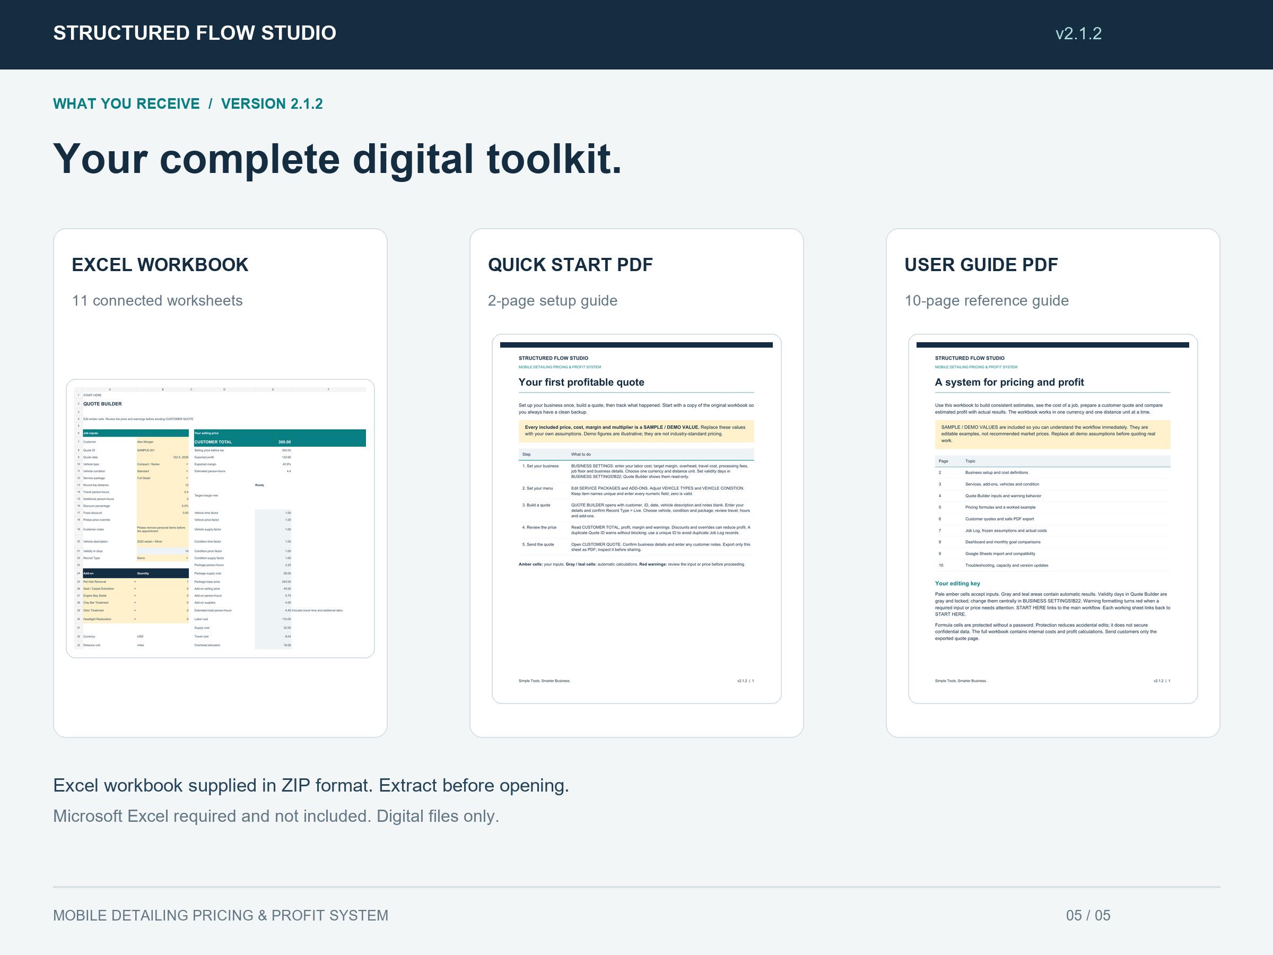Viewport: 1273px width, 955px height.
Task: Select the "WHAT YOU RECEIVE" breadcrumb text
Action: pyautogui.click(x=126, y=103)
